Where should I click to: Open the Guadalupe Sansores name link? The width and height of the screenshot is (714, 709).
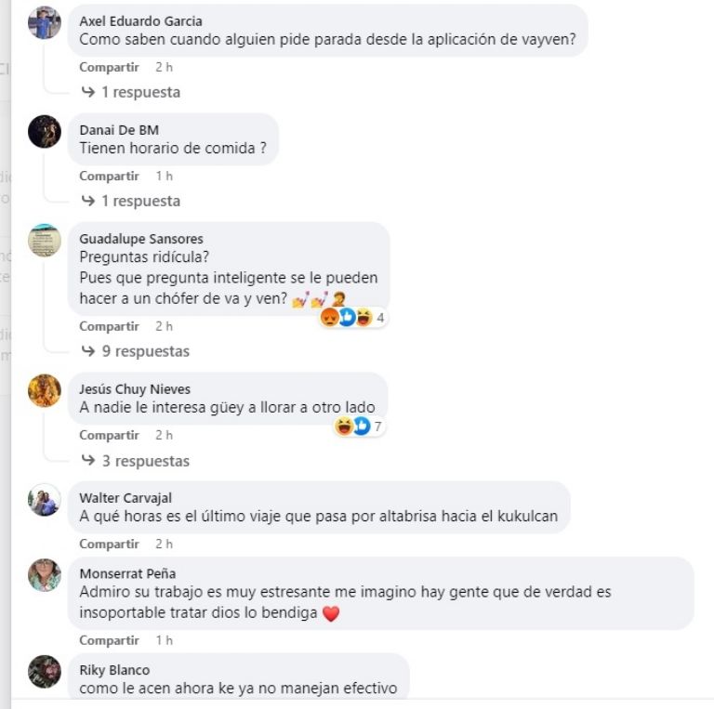coord(141,239)
